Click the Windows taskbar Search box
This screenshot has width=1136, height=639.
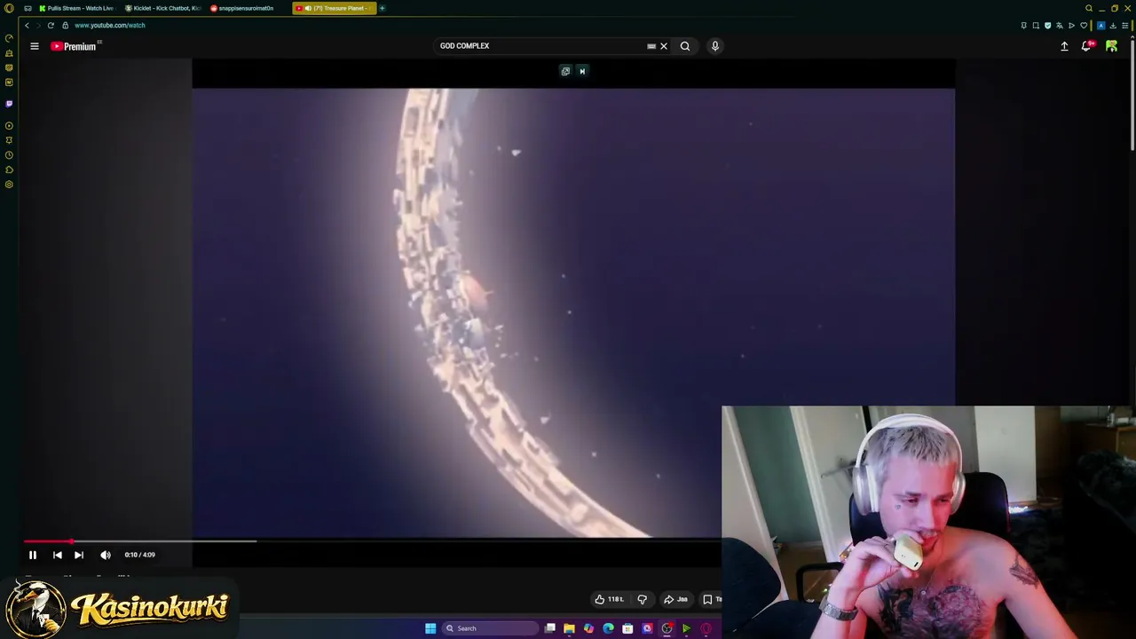click(x=490, y=628)
